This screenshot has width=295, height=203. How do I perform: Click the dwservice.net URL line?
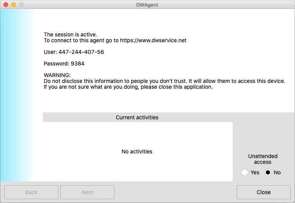click(115, 40)
